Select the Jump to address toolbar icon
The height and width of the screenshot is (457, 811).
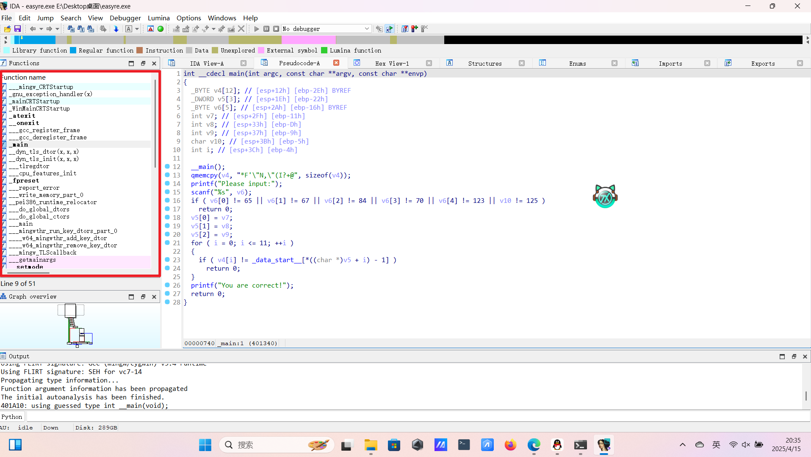(116, 29)
